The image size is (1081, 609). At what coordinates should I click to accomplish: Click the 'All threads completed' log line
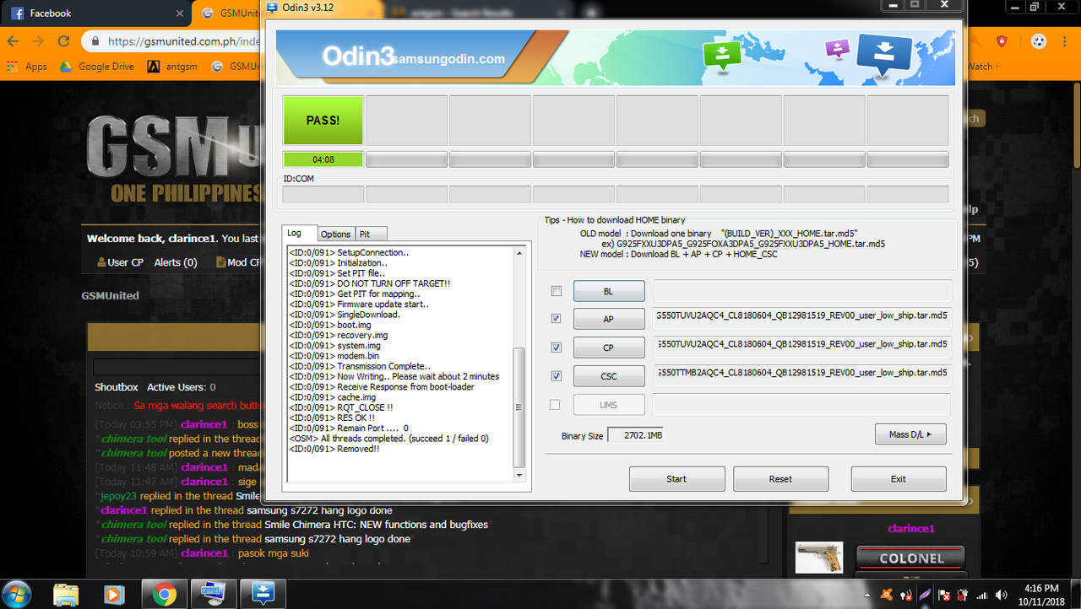[x=388, y=439]
